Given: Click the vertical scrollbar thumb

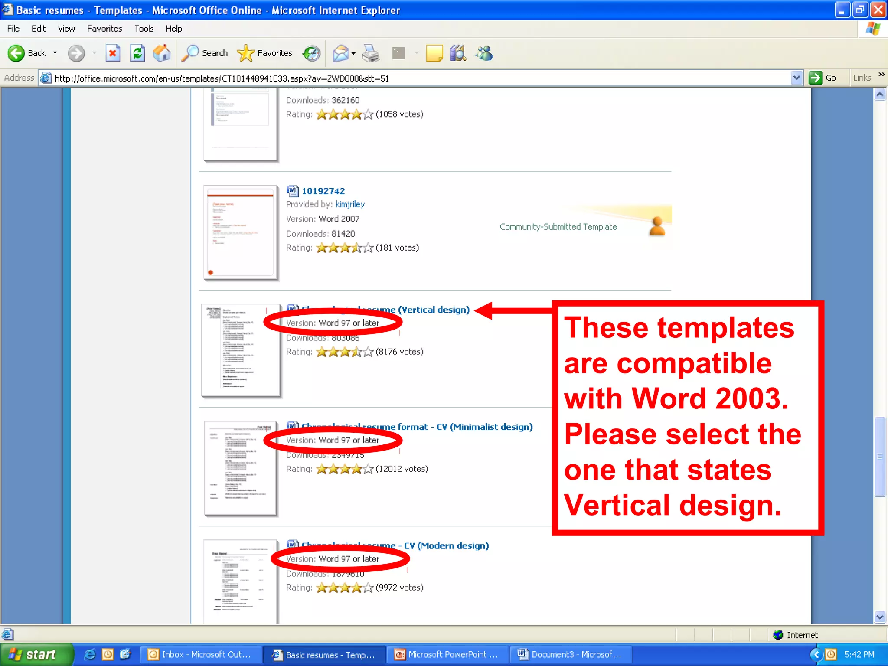Looking at the screenshot, I should coord(880,457).
